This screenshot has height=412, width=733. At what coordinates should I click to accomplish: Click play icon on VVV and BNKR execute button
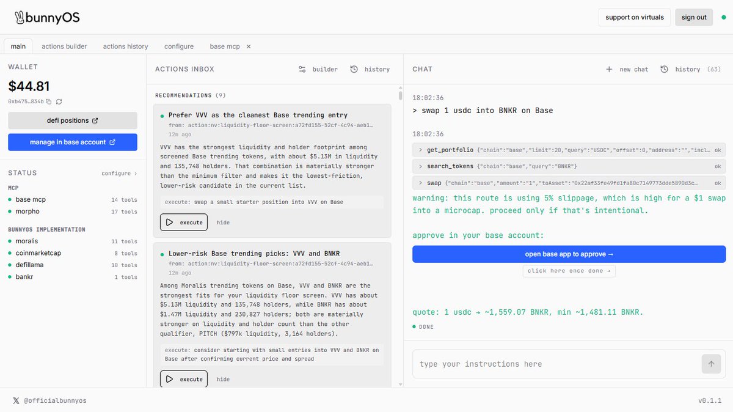169,379
